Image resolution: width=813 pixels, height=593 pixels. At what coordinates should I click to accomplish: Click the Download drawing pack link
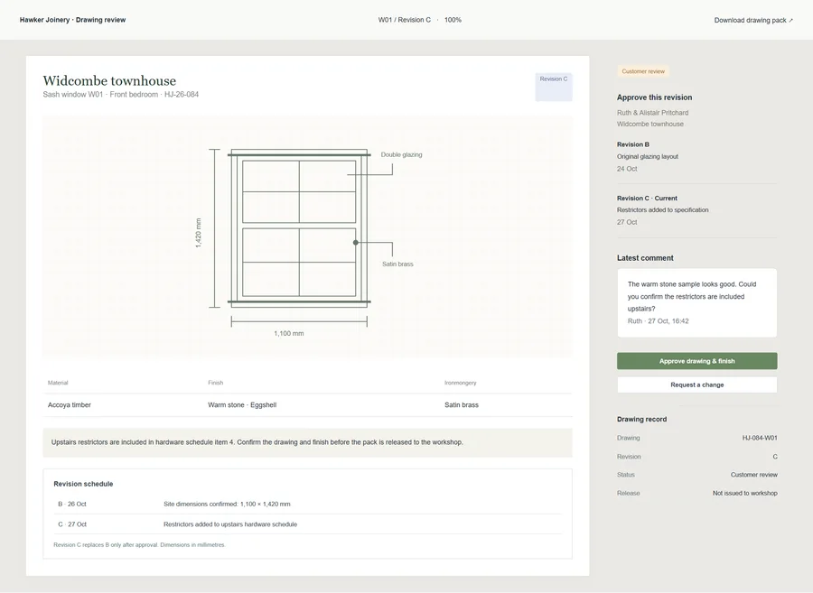753,20
